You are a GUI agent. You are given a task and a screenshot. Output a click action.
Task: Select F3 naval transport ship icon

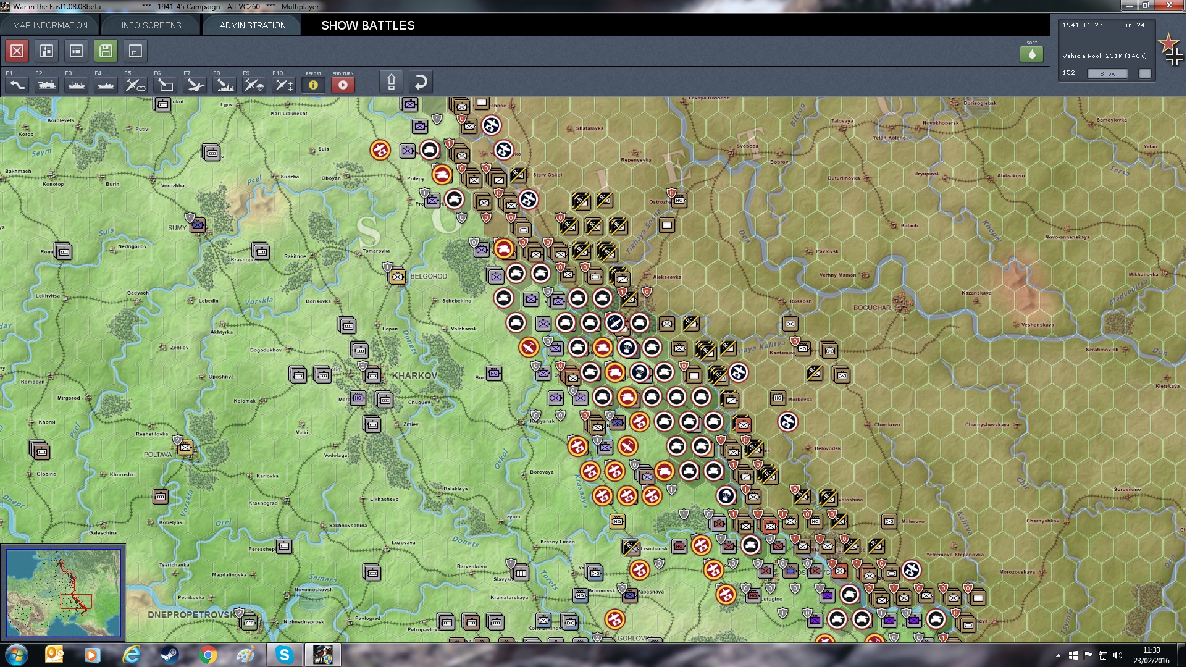(x=77, y=85)
